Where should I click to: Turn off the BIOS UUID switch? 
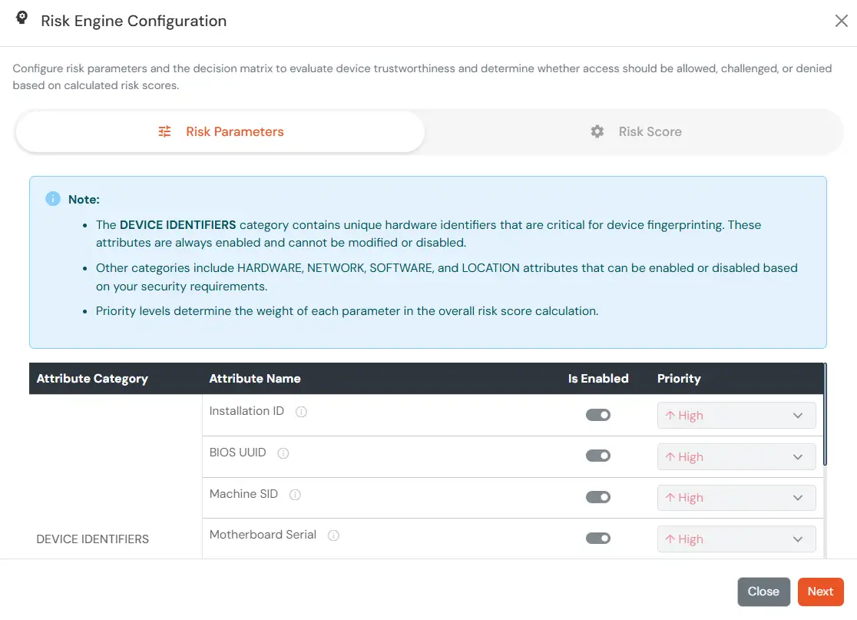tap(598, 456)
